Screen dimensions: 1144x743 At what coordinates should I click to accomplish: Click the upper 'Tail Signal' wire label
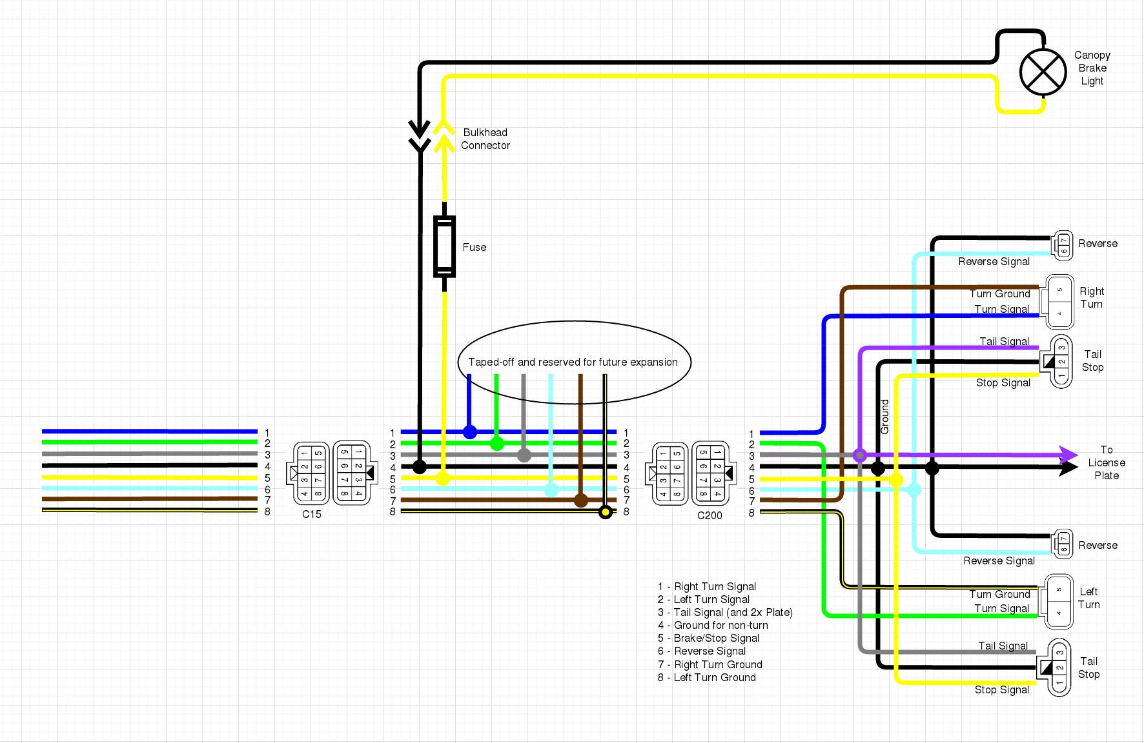click(1005, 341)
